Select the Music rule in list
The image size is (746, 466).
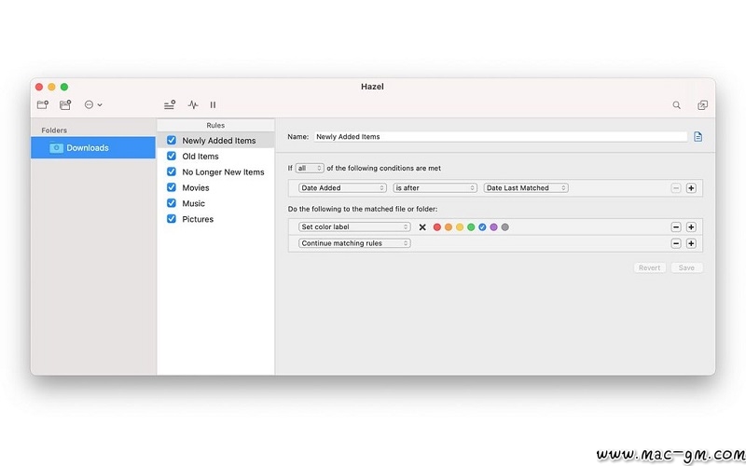194,203
